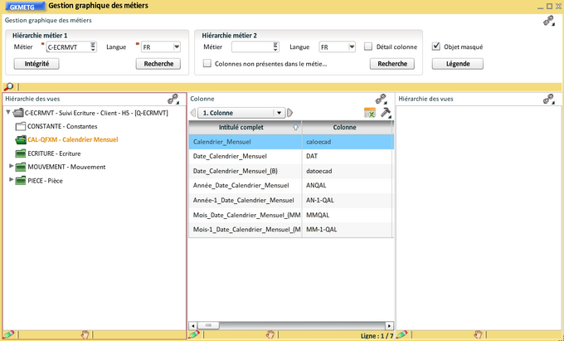This screenshot has height=341, width=564.
Task: Uncheck the Objet masqué checkbox
Action: pos(436,47)
